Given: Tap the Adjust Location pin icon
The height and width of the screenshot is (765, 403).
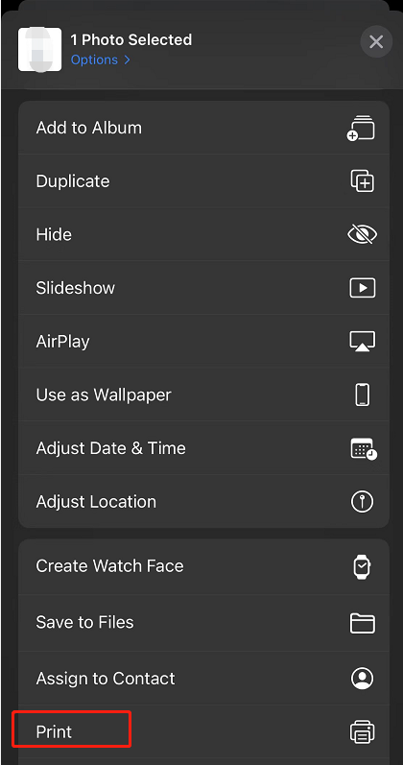Looking at the screenshot, I should [362, 502].
